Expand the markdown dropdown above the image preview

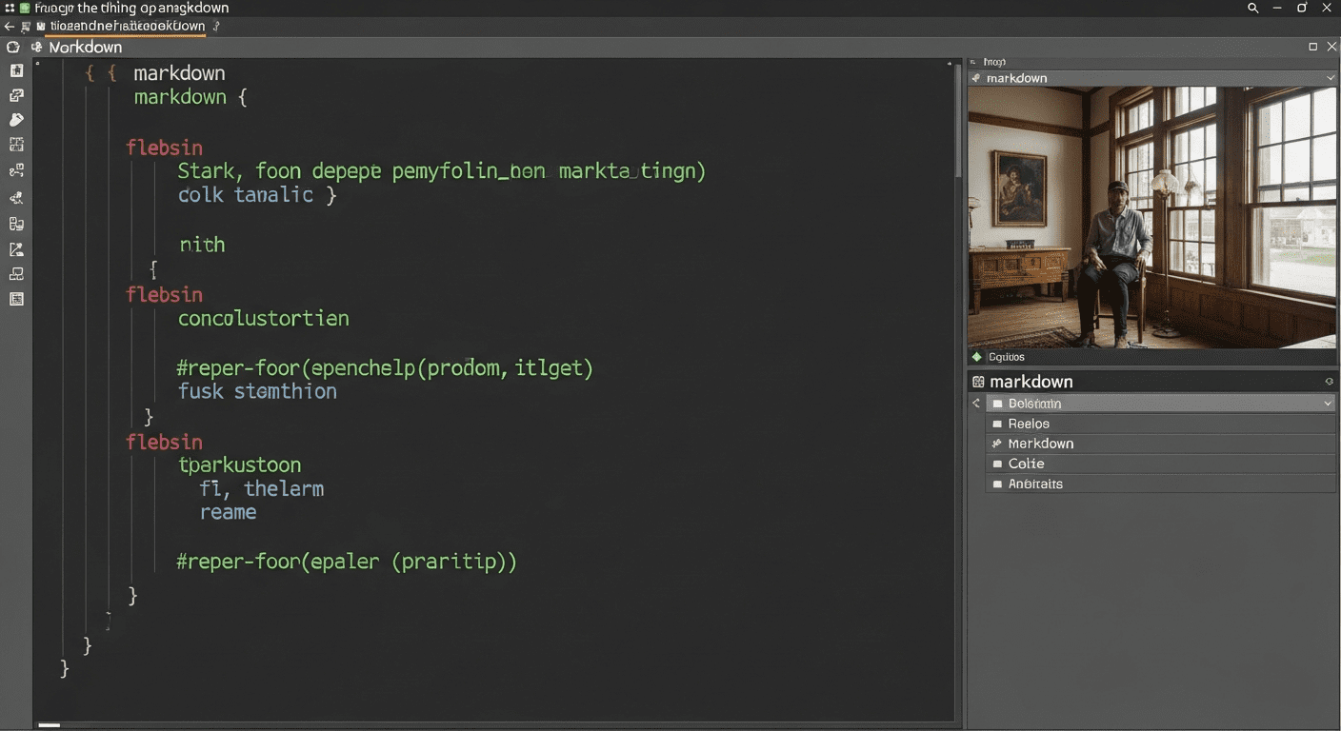(1330, 78)
